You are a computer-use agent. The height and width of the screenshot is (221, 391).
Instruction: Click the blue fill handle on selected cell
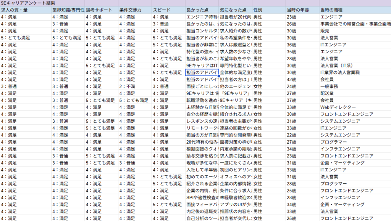click(x=218, y=77)
